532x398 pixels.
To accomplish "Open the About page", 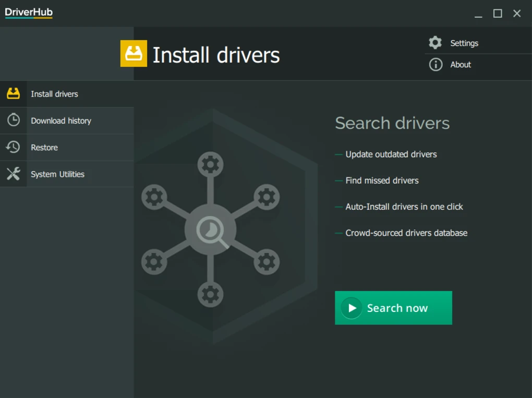I will (x=460, y=65).
